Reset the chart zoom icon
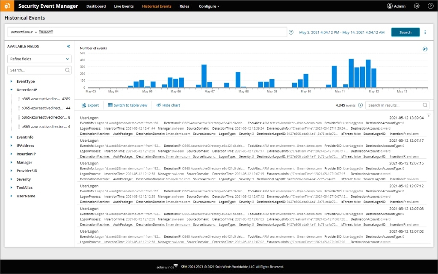438x274 pixels. 425,49
